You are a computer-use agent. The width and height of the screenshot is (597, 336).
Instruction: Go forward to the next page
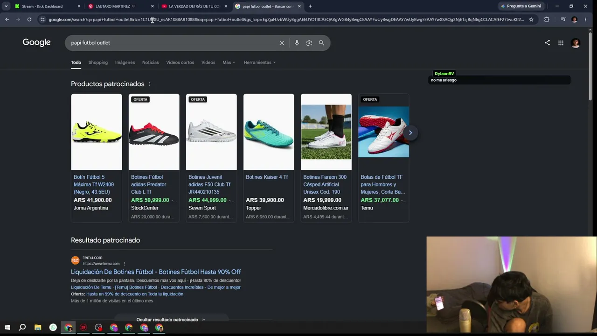(x=18, y=20)
